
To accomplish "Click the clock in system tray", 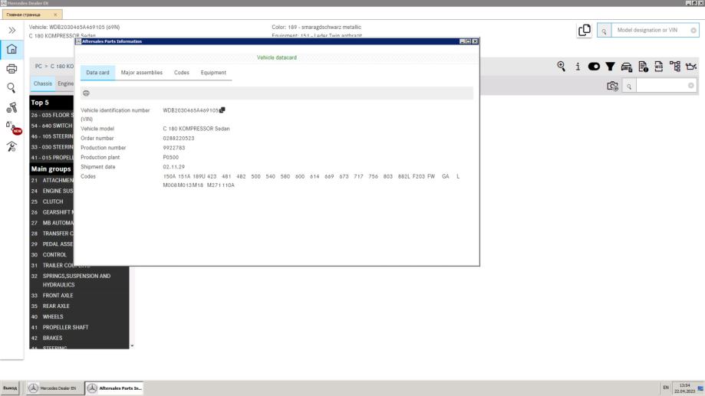I will tap(685, 388).
